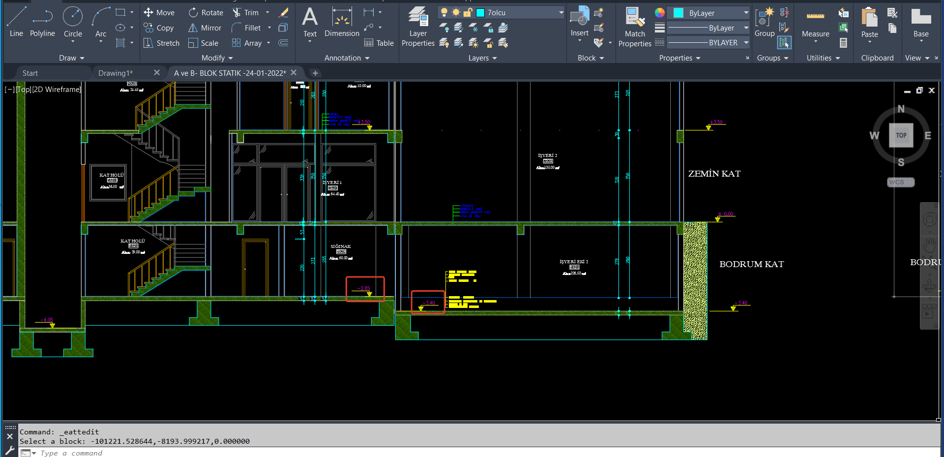This screenshot has width=944, height=457.
Task: Open the [Top] view controls menu
Action: coord(23,90)
